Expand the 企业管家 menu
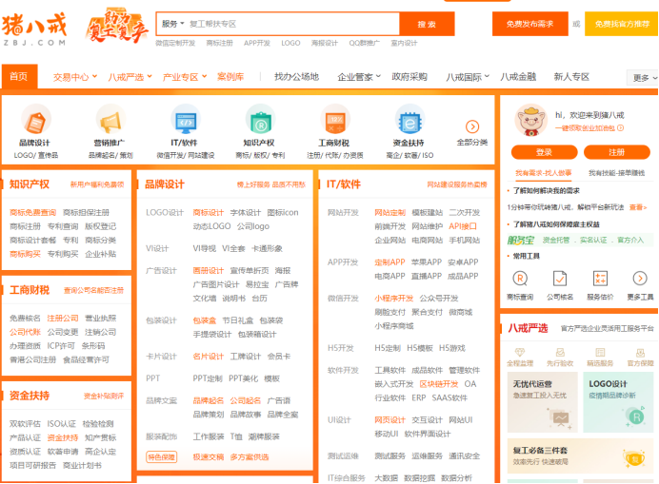 359,77
